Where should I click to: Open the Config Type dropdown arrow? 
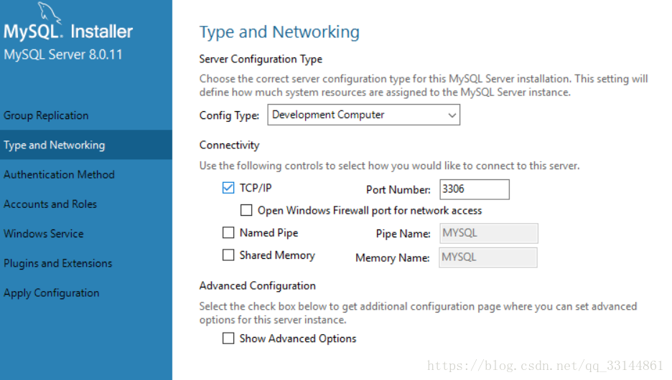452,115
